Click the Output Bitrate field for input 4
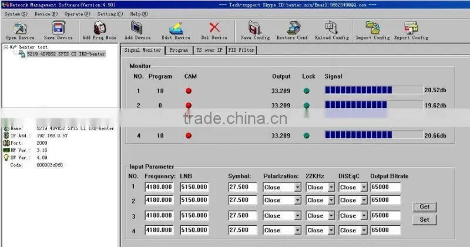The image size is (470, 247). (385, 230)
